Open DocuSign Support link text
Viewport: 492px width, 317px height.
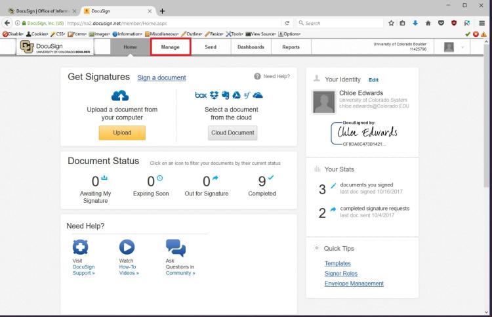[x=83, y=270]
